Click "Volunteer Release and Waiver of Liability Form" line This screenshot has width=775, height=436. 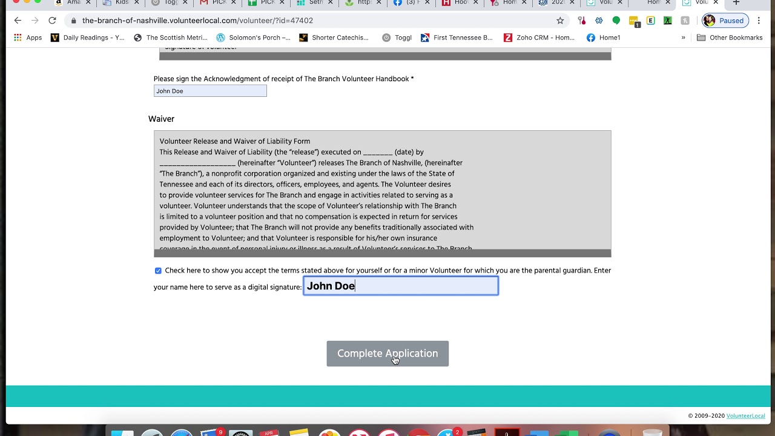(x=235, y=141)
